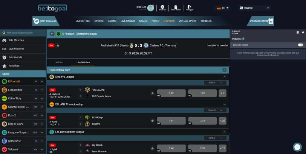This screenshot has width=306, height=154.
Task: Expand the Dota 2 sidebar chevron
Action: (x=42, y=116)
